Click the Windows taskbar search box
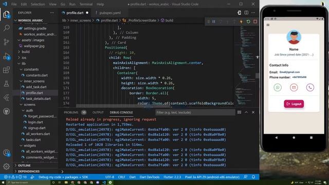Image resolution: width=329 pixels, height=185 pixels. tap(28, 182)
